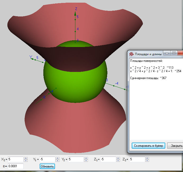
Task: Increase Z2 with its up spinner arrow
Action: click(147, 158)
